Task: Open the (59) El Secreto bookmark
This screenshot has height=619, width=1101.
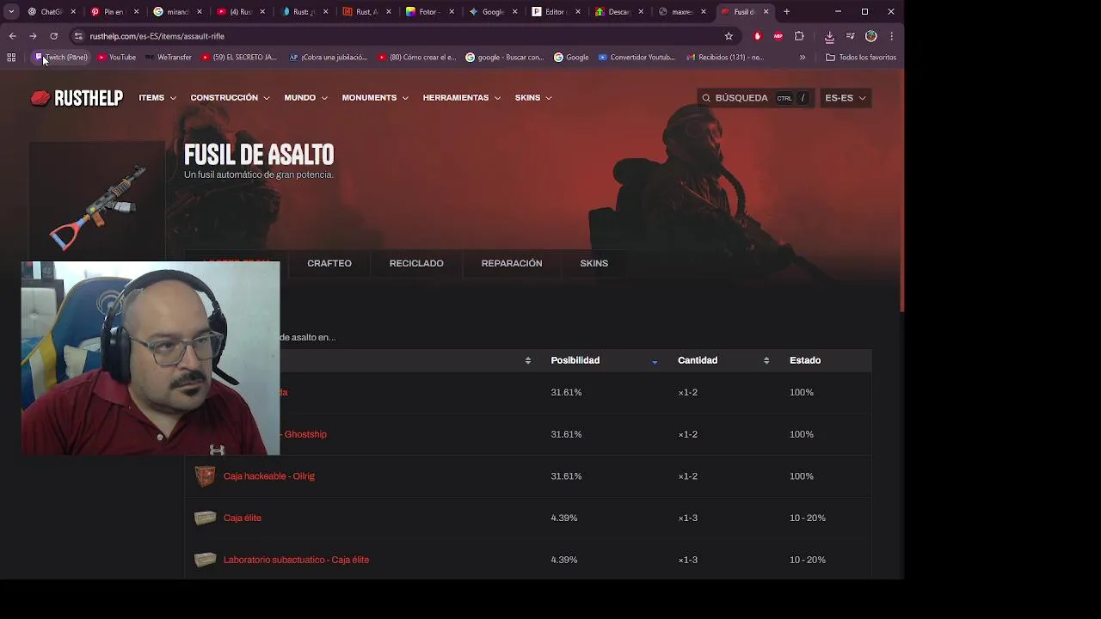Action: point(240,58)
